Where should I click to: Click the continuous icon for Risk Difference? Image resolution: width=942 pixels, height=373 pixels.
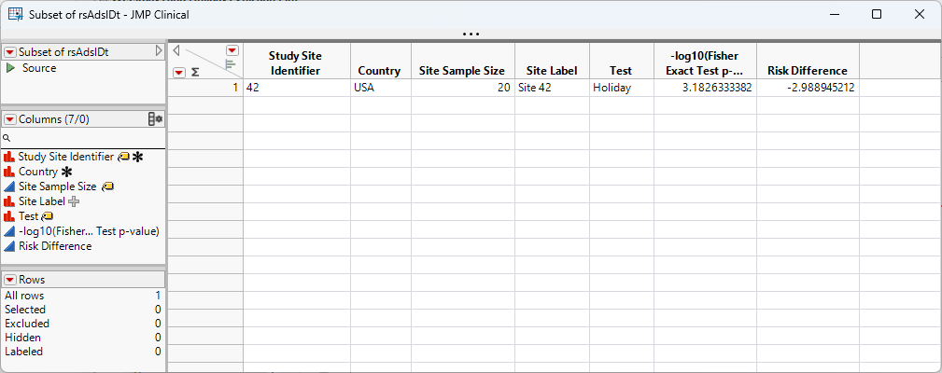click(x=9, y=246)
